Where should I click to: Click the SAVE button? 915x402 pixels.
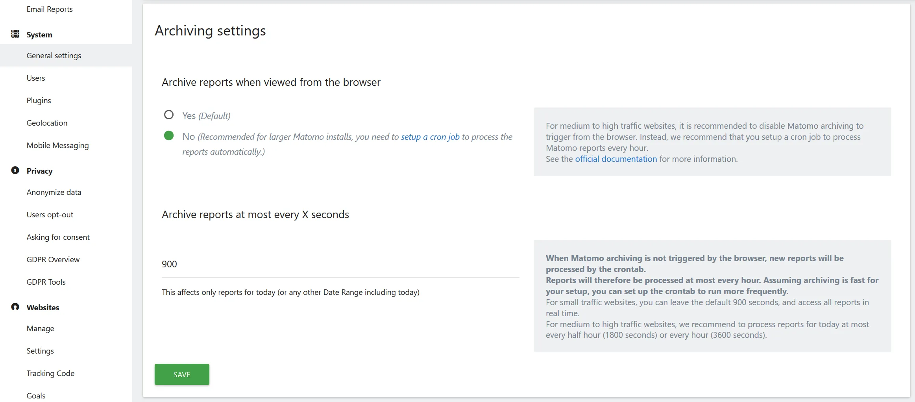coord(181,374)
